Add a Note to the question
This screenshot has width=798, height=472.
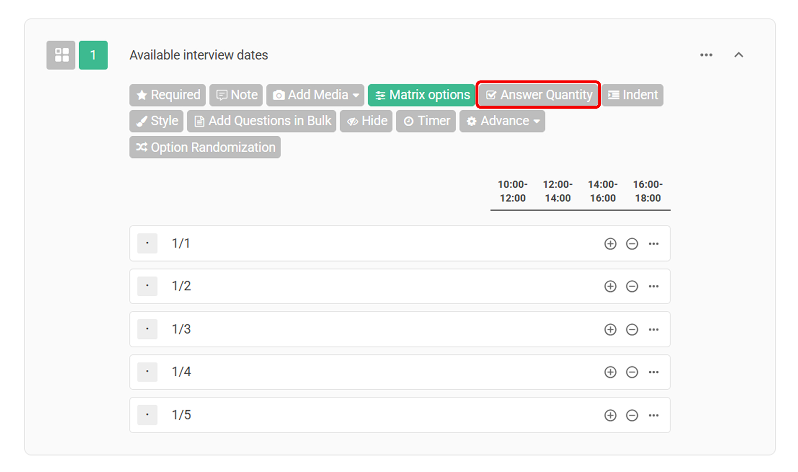236,95
